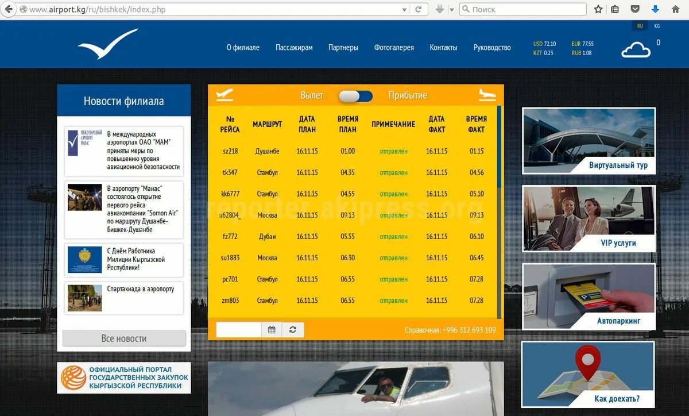Click the refresh flights icon
The image size is (689, 416).
[x=293, y=330]
